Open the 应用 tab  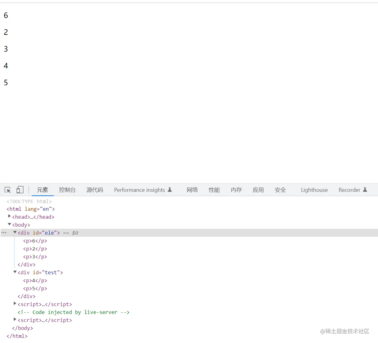click(258, 190)
